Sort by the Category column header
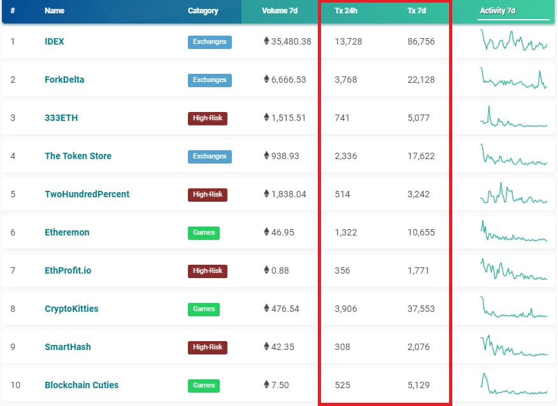The height and width of the screenshot is (406, 558). [203, 11]
